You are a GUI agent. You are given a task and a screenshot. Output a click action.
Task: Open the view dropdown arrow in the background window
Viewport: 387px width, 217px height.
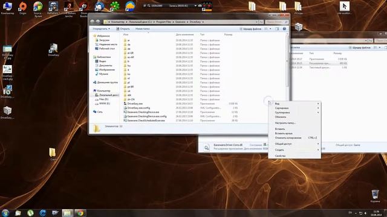tap(380, 48)
